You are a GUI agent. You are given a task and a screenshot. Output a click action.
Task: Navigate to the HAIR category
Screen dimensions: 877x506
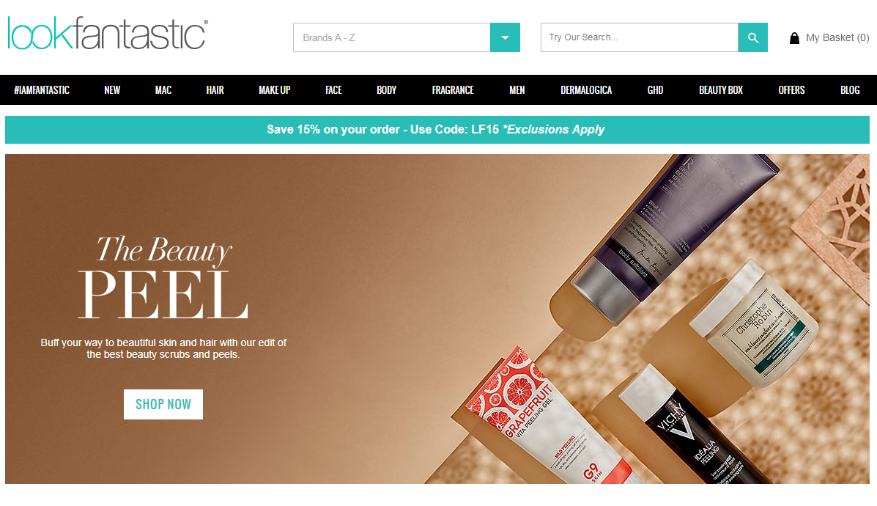[215, 90]
